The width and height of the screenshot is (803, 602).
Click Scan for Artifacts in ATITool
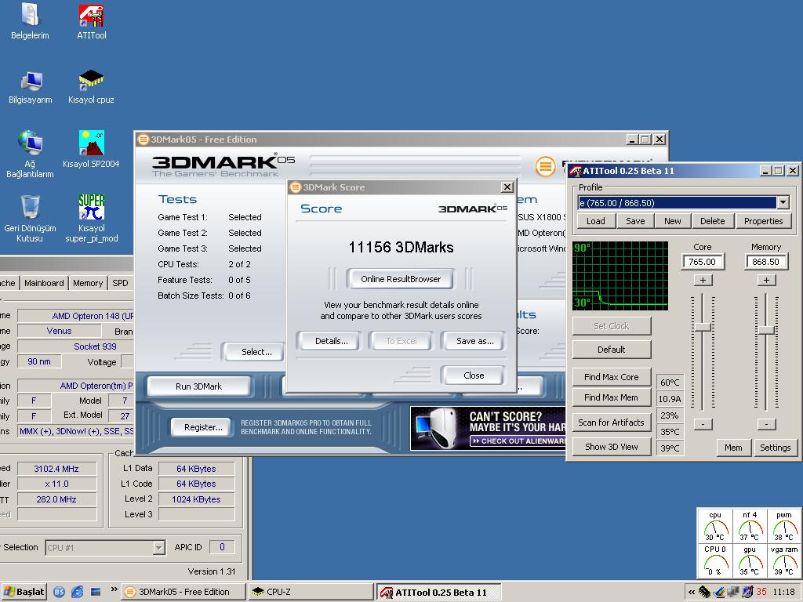612,422
